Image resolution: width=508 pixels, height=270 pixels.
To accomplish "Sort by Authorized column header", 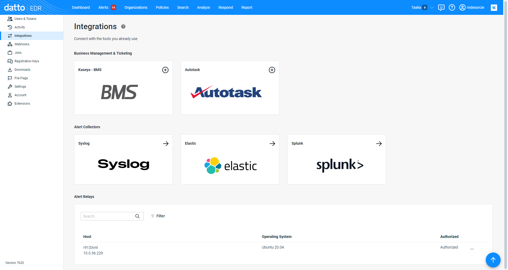I will [449, 237].
